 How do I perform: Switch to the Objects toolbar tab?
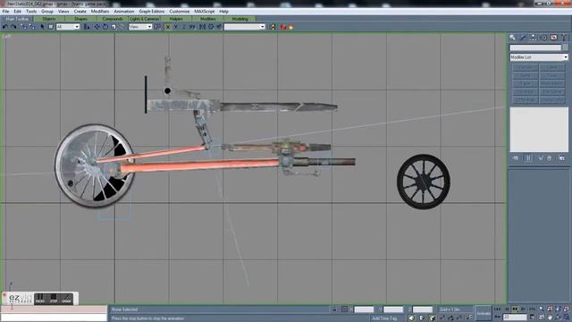[x=49, y=19]
